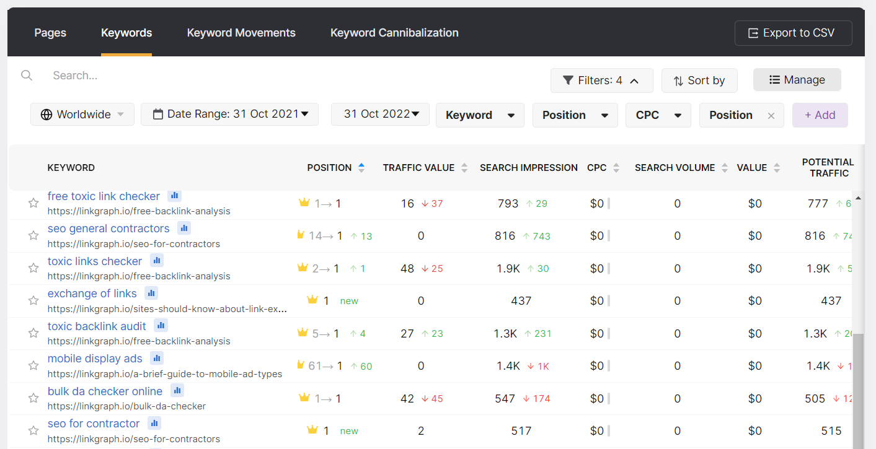Sort by the Traffic Value column arrows

click(x=464, y=168)
